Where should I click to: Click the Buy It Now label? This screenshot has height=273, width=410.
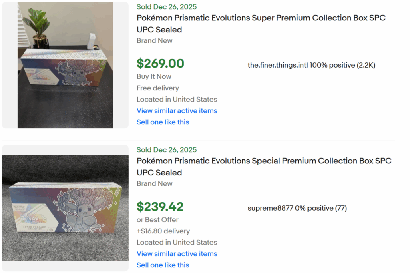pyautogui.click(x=153, y=76)
